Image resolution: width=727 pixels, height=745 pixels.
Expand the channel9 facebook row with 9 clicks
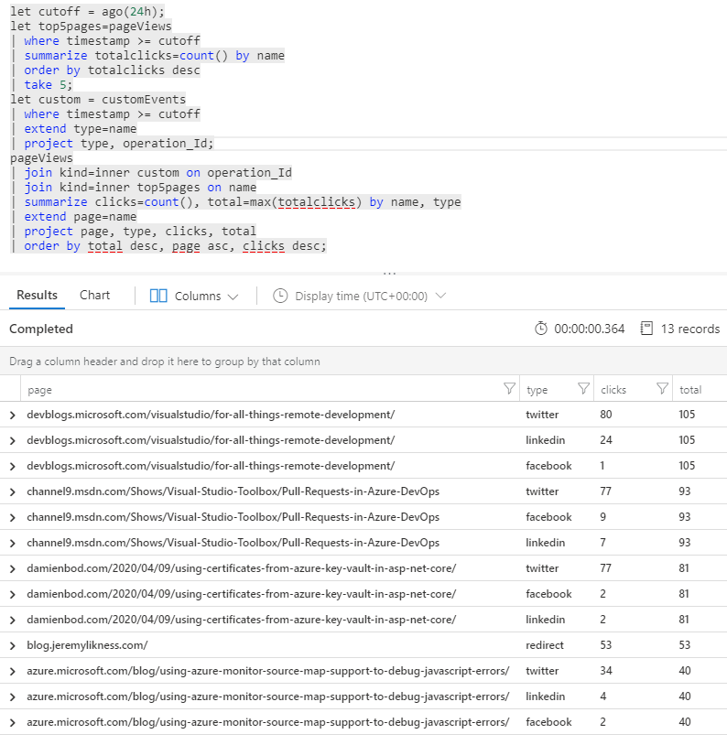tap(13, 517)
